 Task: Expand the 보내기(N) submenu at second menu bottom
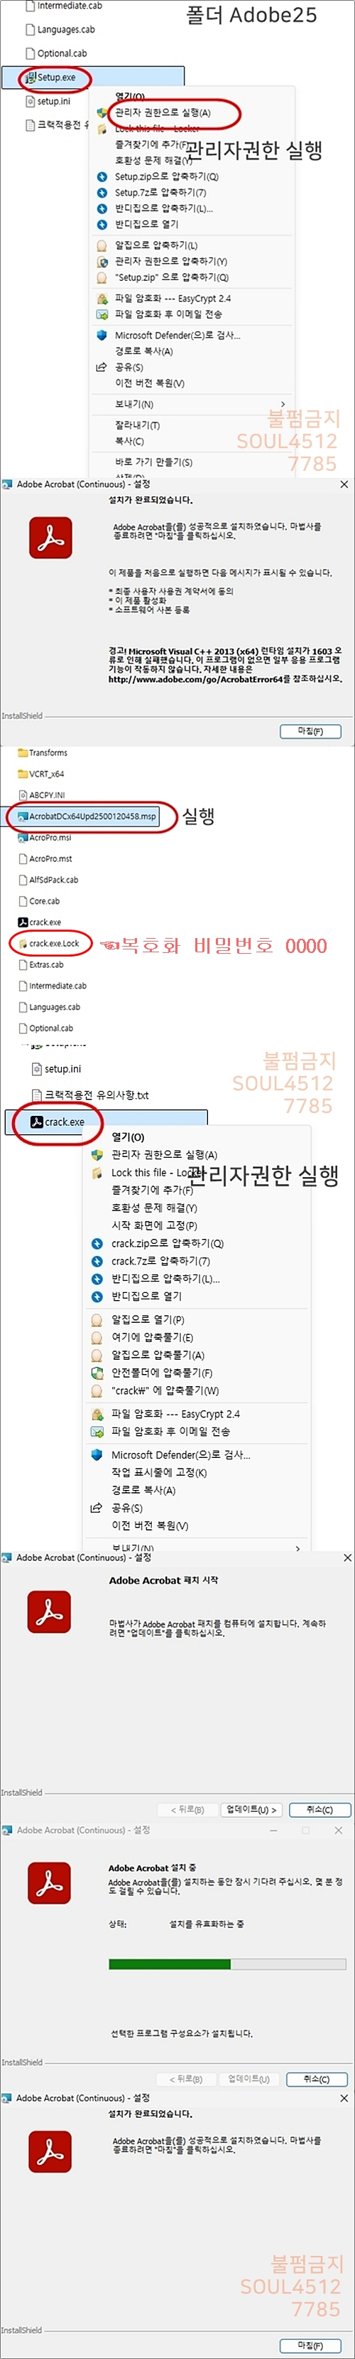[x=195, y=1548]
